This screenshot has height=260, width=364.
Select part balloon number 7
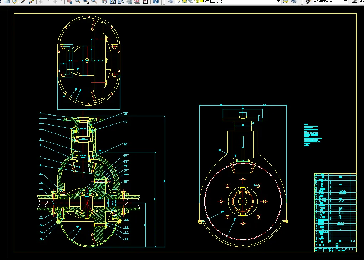coord(41,157)
